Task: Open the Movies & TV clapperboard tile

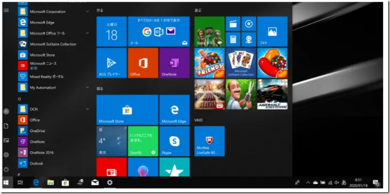Action: tap(233, 24)
